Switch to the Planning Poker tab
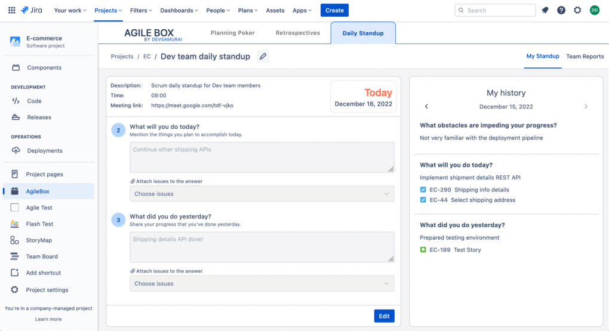 tap(233, 33)
